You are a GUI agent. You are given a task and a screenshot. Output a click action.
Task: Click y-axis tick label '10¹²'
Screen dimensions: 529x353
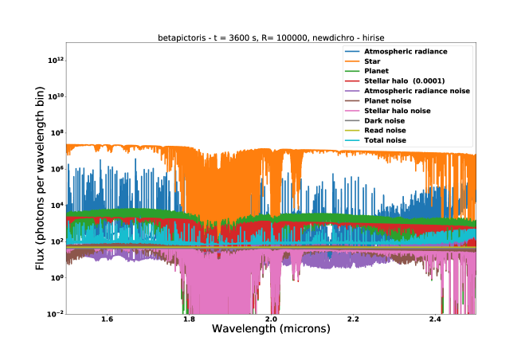coord(55,61)
